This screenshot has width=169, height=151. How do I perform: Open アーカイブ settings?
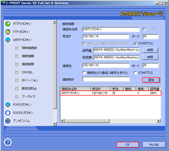(29, 96)
